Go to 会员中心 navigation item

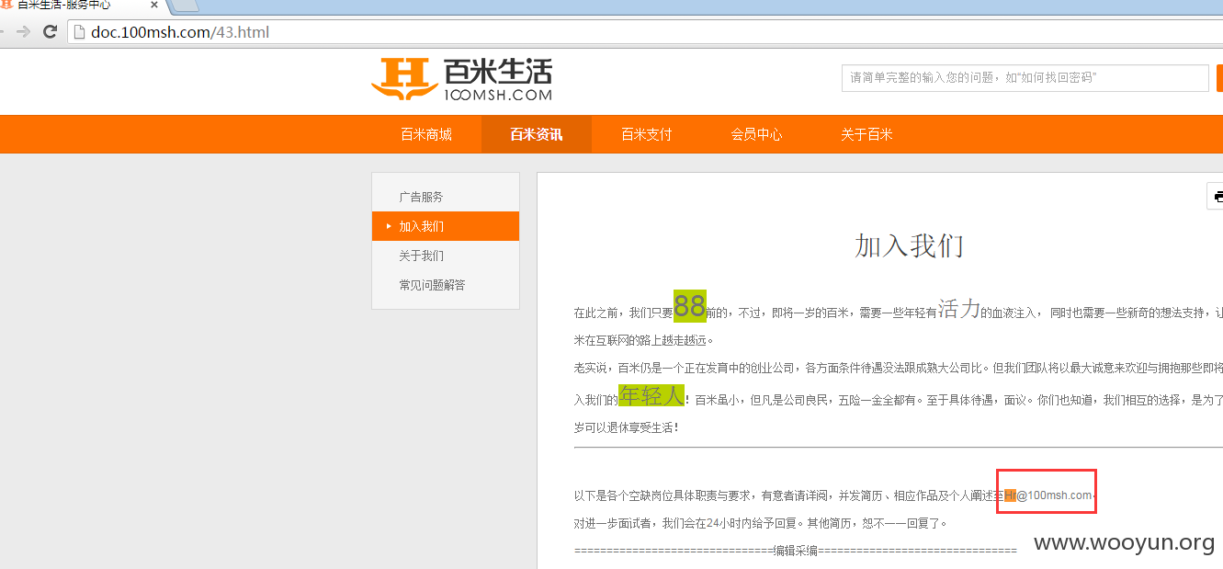click(756, 134)
